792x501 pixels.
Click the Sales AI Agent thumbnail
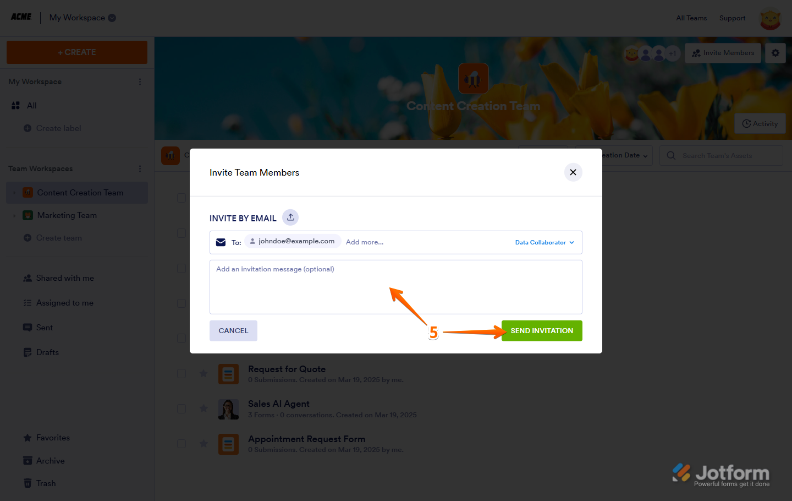(x=228, y=409)
